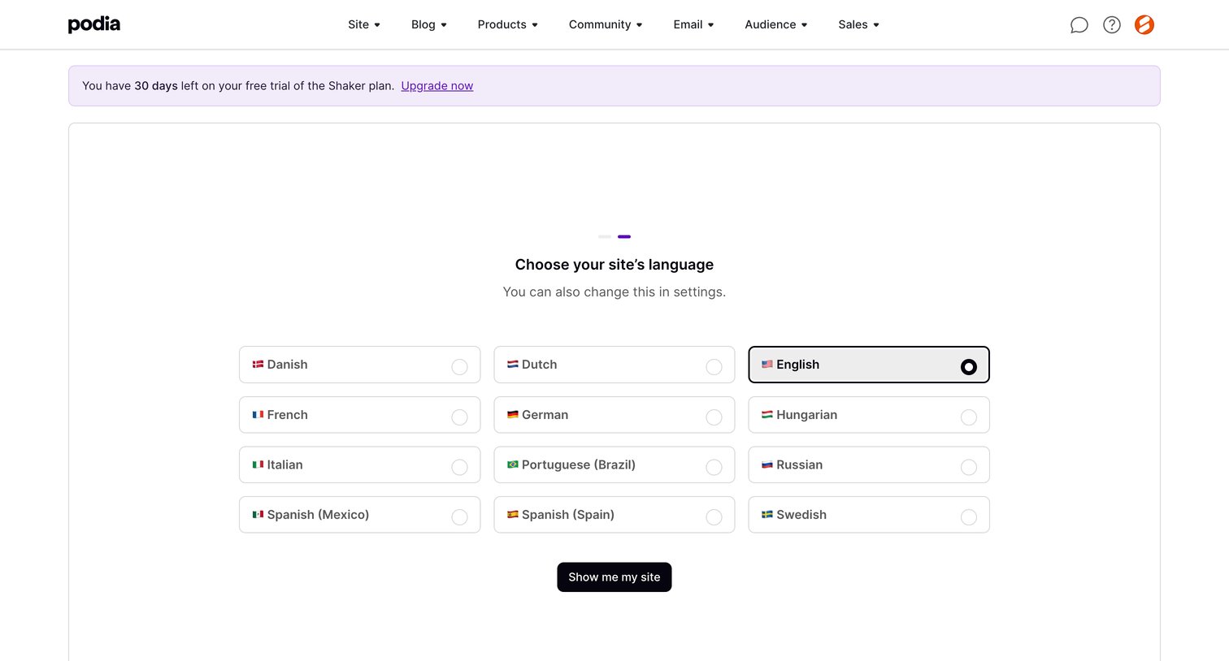The height and width of the screenshot is (661, 1229).
Task: Follow the Upgrade now link
Action: tap(437, 86)
